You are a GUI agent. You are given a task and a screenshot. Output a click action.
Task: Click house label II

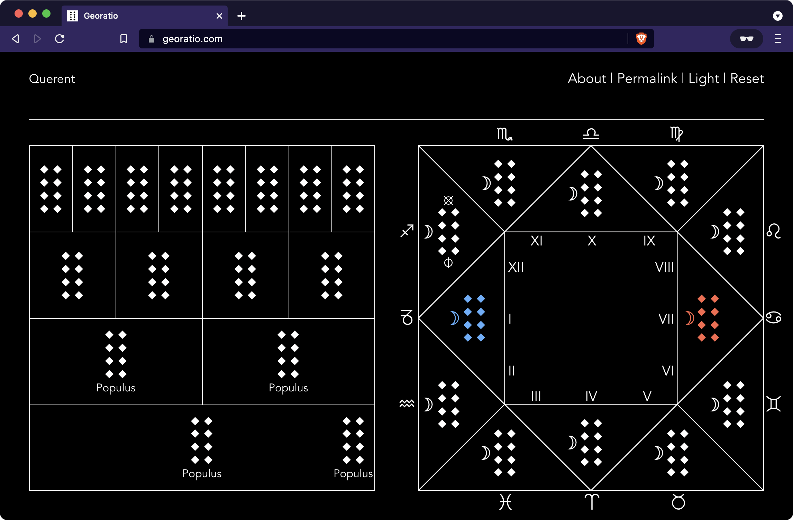click(x=512, y=371)
